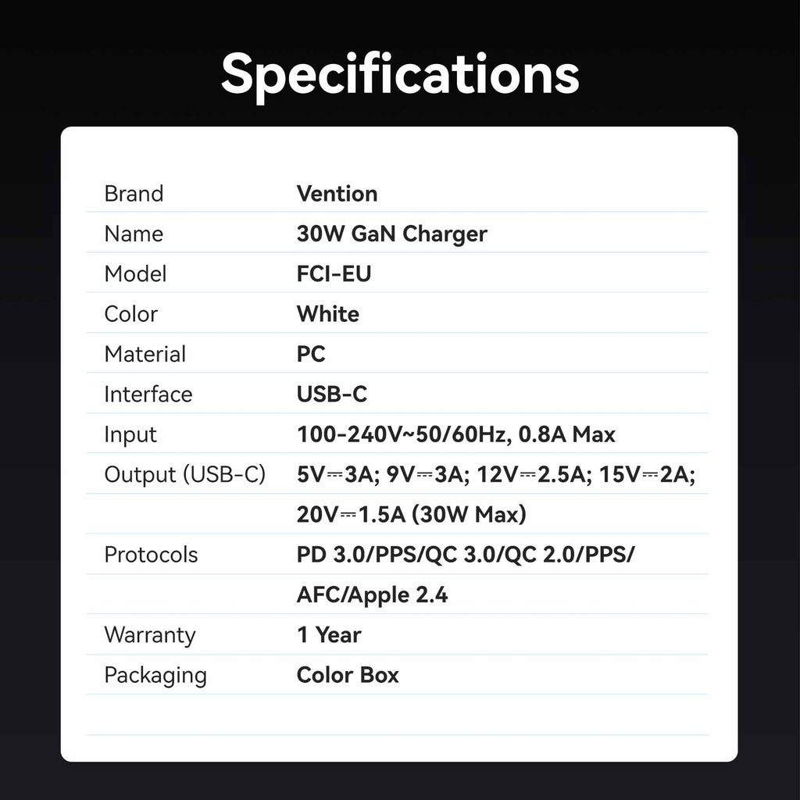
Task: Click the Warranty row label
Action: pos(150,636)
